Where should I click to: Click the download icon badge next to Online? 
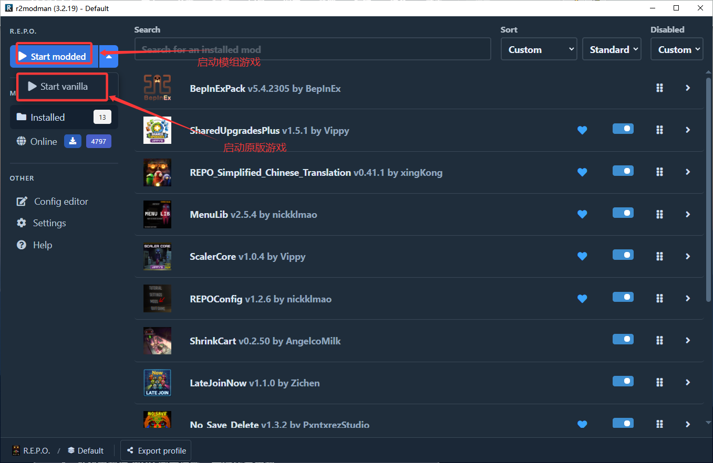coord(73,141)
